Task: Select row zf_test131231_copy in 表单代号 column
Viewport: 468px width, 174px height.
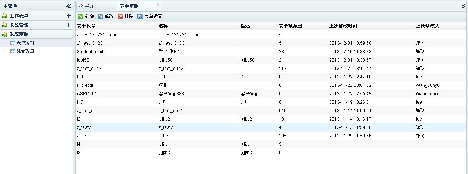Action: click(x=116, y=35)
